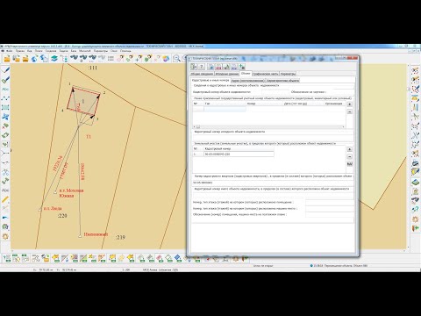Click the yellow star icon in bottom toolbar
Viewport: 421px width, 316px height.
[x=121, y=258]
